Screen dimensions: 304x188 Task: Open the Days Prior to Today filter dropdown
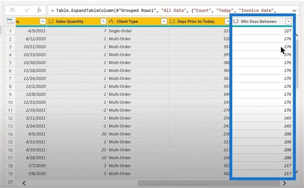pos(227,22)
